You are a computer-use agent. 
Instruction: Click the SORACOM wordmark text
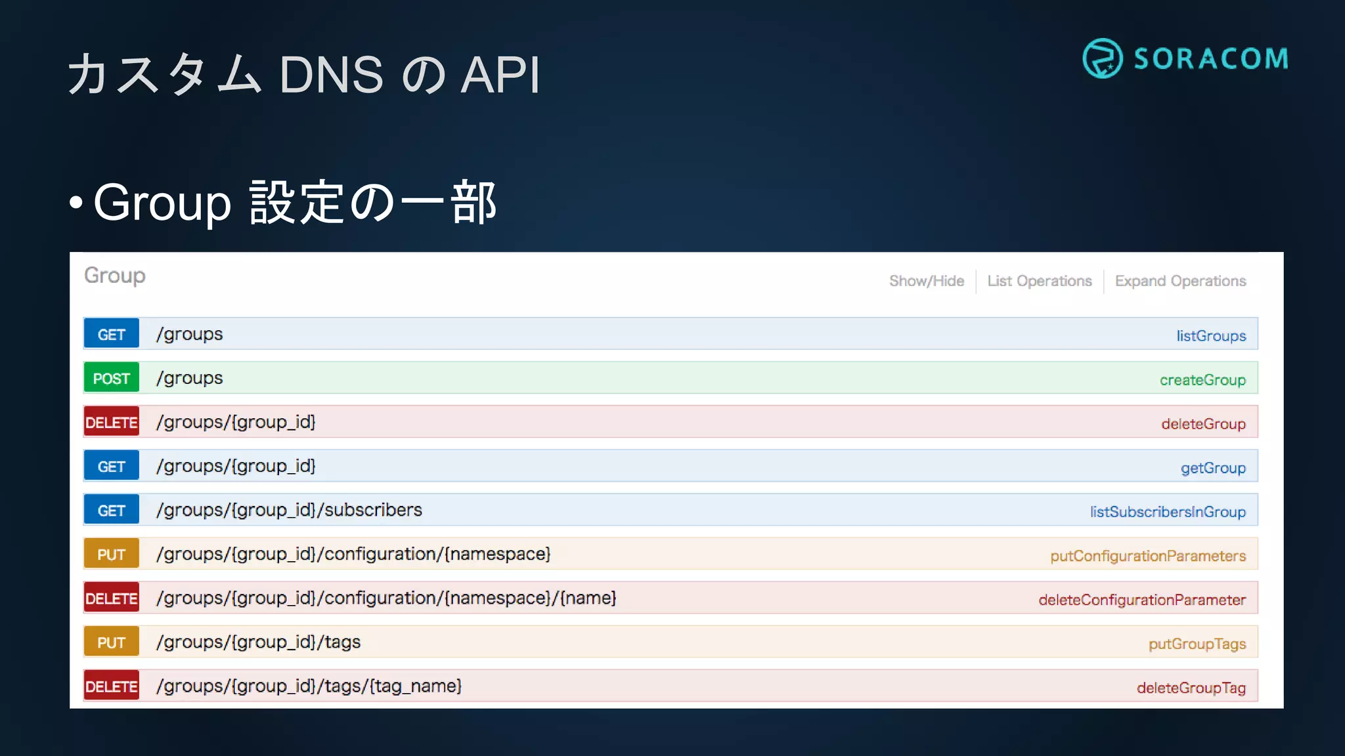[1210, 58]
